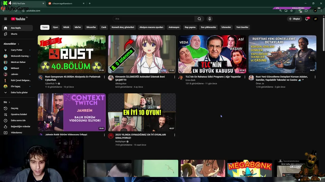The height and width of the screenshot is (182, 325).
Task: Open Daha sonra izle clock icon
Action: (5, 120)
